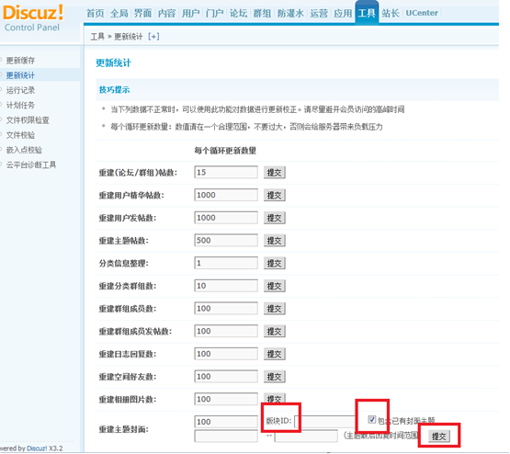Open the 工具 tab

(x=367, y=13)
